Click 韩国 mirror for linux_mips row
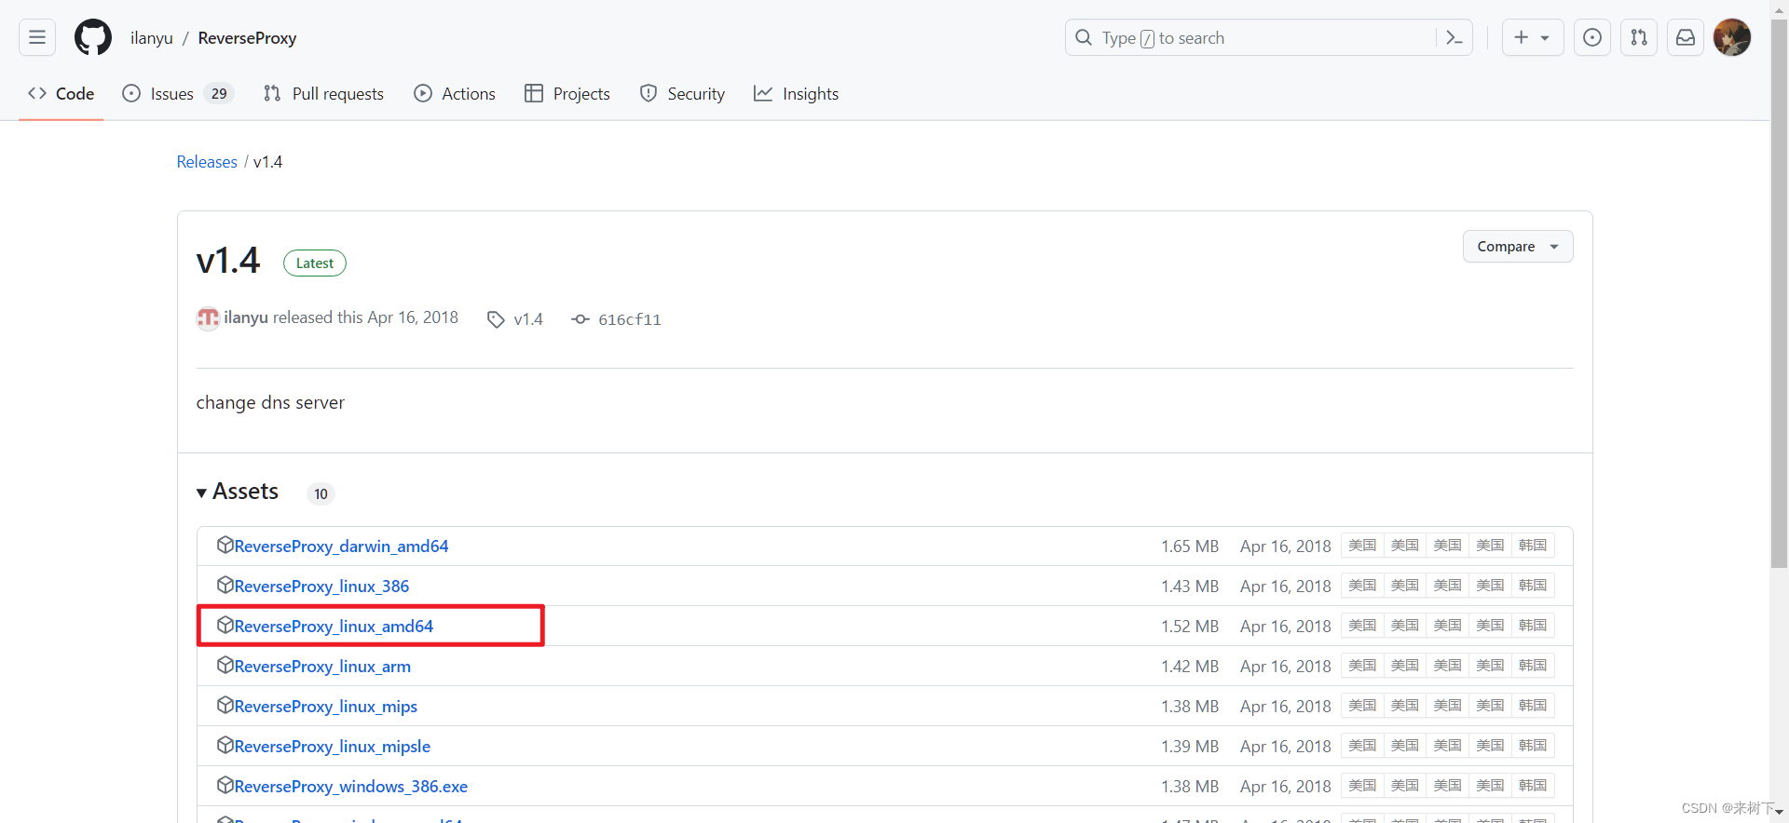 [x=1533, y=706]
